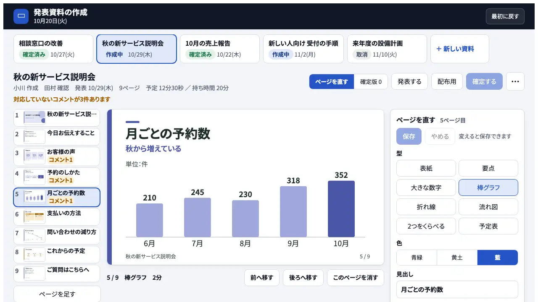Switch to 新しい人向け 受付の手順 tab
Image resolution: width=538 pixels, height=302 pixels.
pyautogui.click(x=303, y=49)
